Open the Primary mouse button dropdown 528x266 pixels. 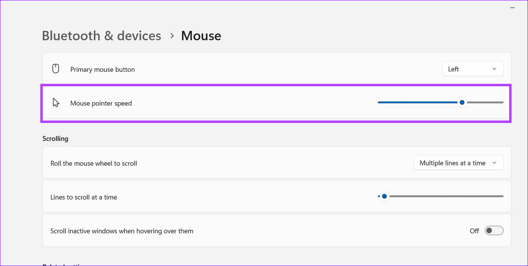(x=472, y=68)
